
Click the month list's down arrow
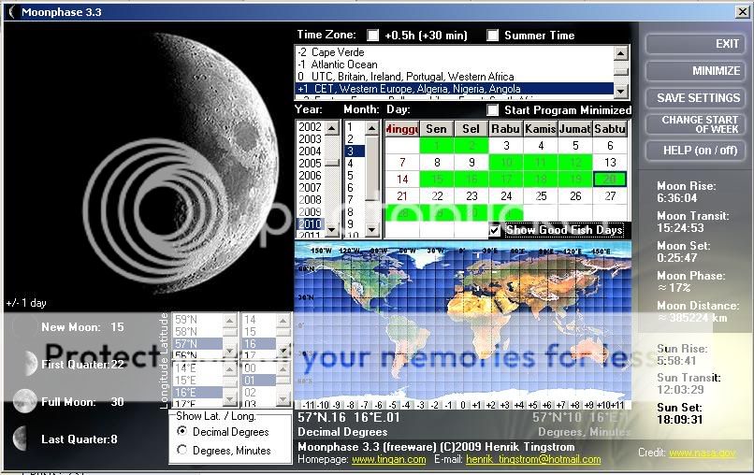click(x=371, y=230)
